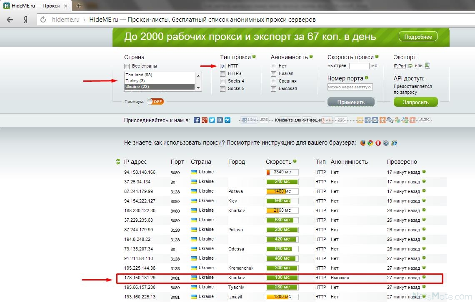
Task: Click the help icon beside 'Тип прокси'
Action: pos(254,56)
